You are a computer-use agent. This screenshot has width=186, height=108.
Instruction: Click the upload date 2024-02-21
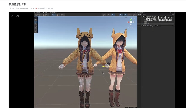[27, 8]
